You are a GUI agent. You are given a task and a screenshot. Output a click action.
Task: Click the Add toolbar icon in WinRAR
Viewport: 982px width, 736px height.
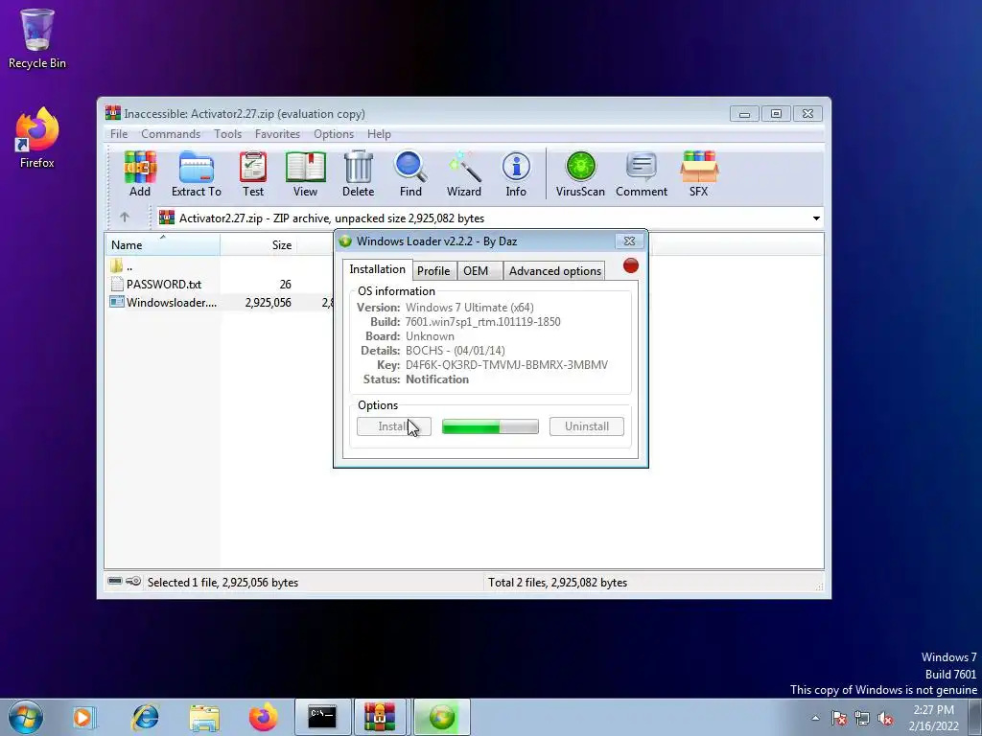pyautogui.click(x=140, y=174)
